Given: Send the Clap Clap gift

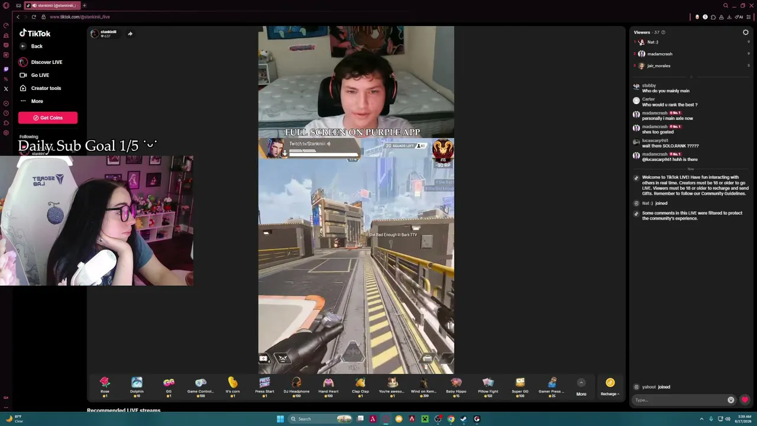Looking at the screenshot, I should (360, 386).
